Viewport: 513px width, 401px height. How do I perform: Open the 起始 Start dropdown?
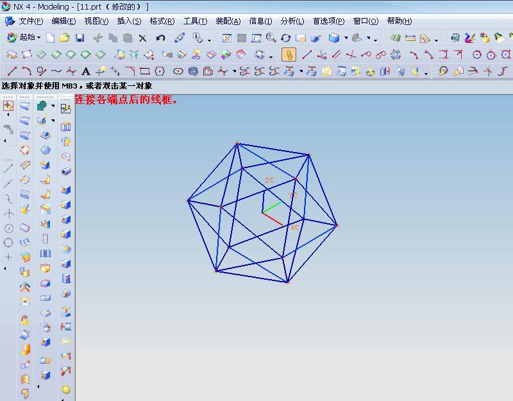coord(24,38)
